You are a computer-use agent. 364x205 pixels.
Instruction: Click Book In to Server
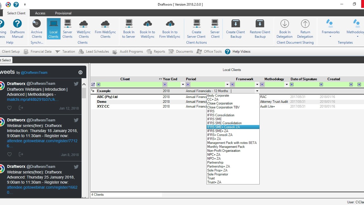(129, 28)
